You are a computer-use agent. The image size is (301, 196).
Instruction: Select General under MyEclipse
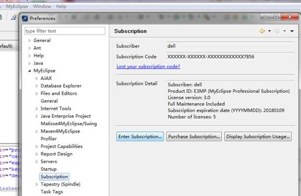[x=49, y=101]
